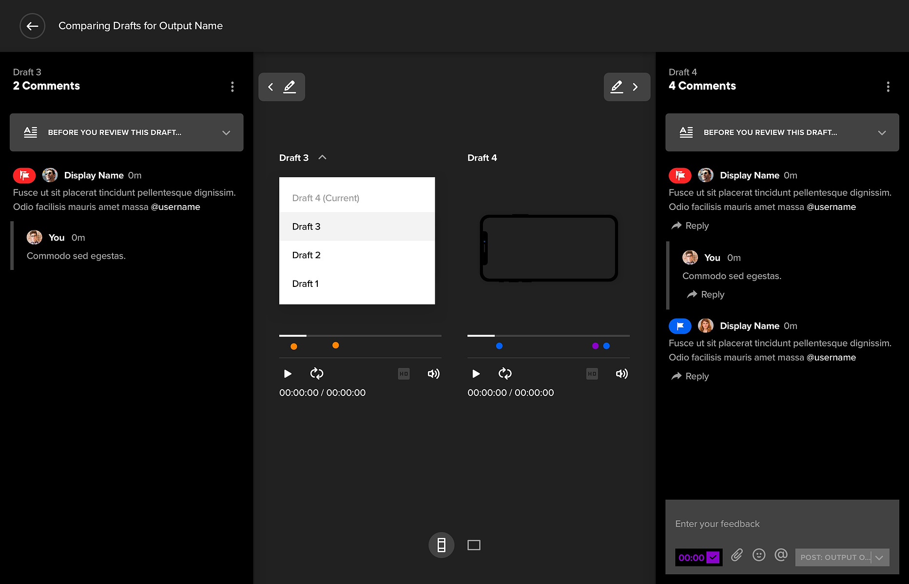The height and width of the screenshot is (584, 909).
Task: Open Post: Output dropdown arrow
Action: (x=879, y=558)
